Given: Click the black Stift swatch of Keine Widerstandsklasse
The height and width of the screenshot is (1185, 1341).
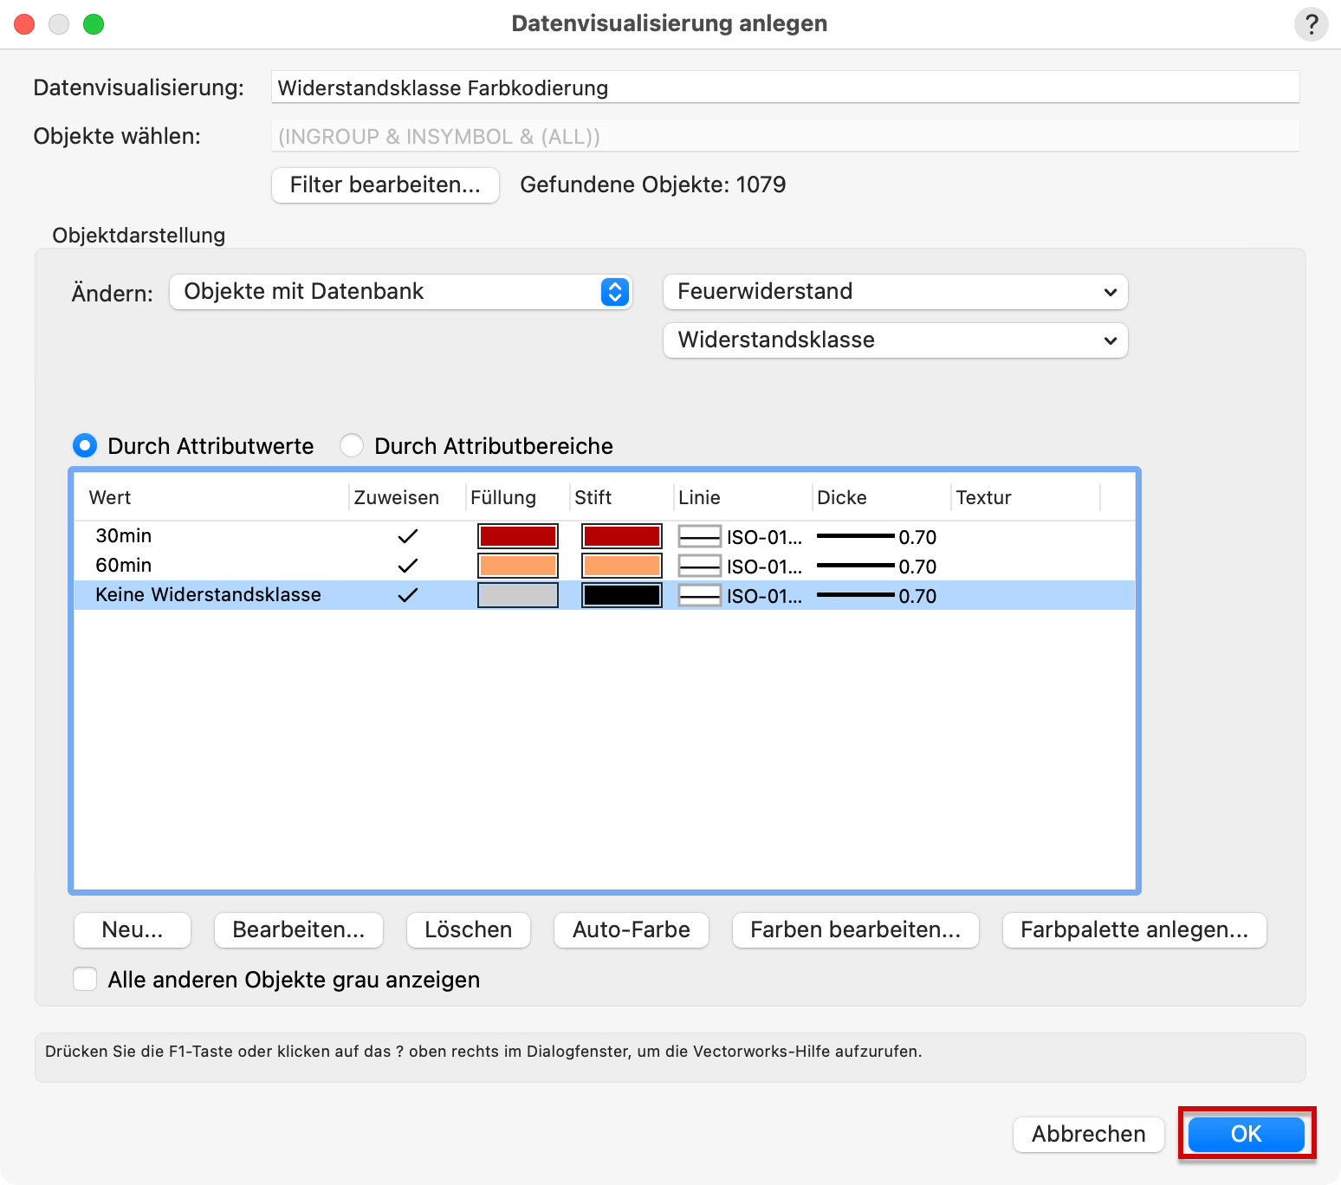Looking at the screenshot, I should [x=622, y=595].
